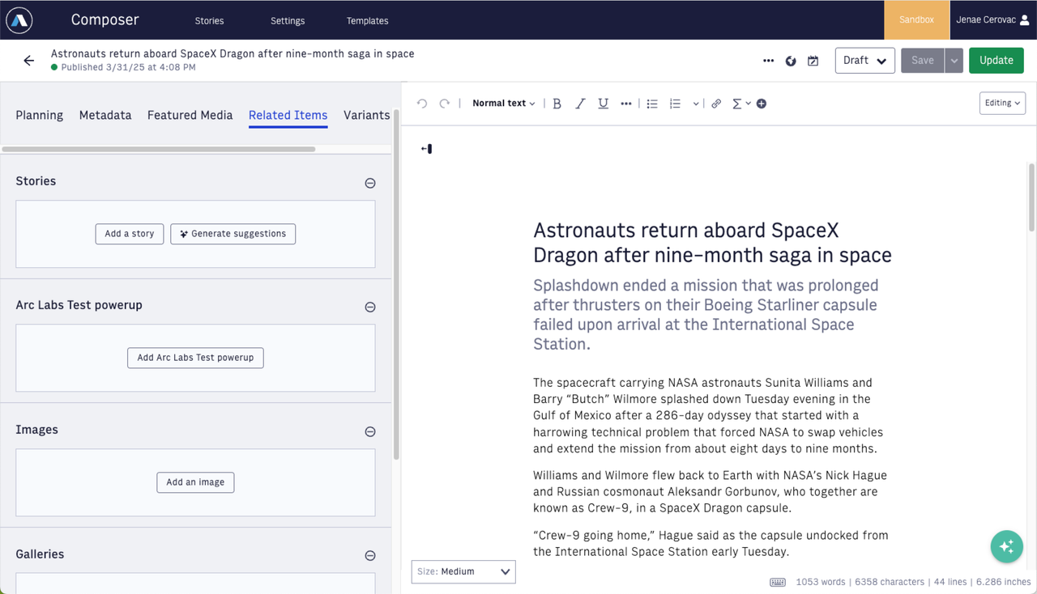This screenshot has width=1037, height=594.
Task: Open the Draft status dropdown
Action: pyautogui.click(x=864, y=61)
